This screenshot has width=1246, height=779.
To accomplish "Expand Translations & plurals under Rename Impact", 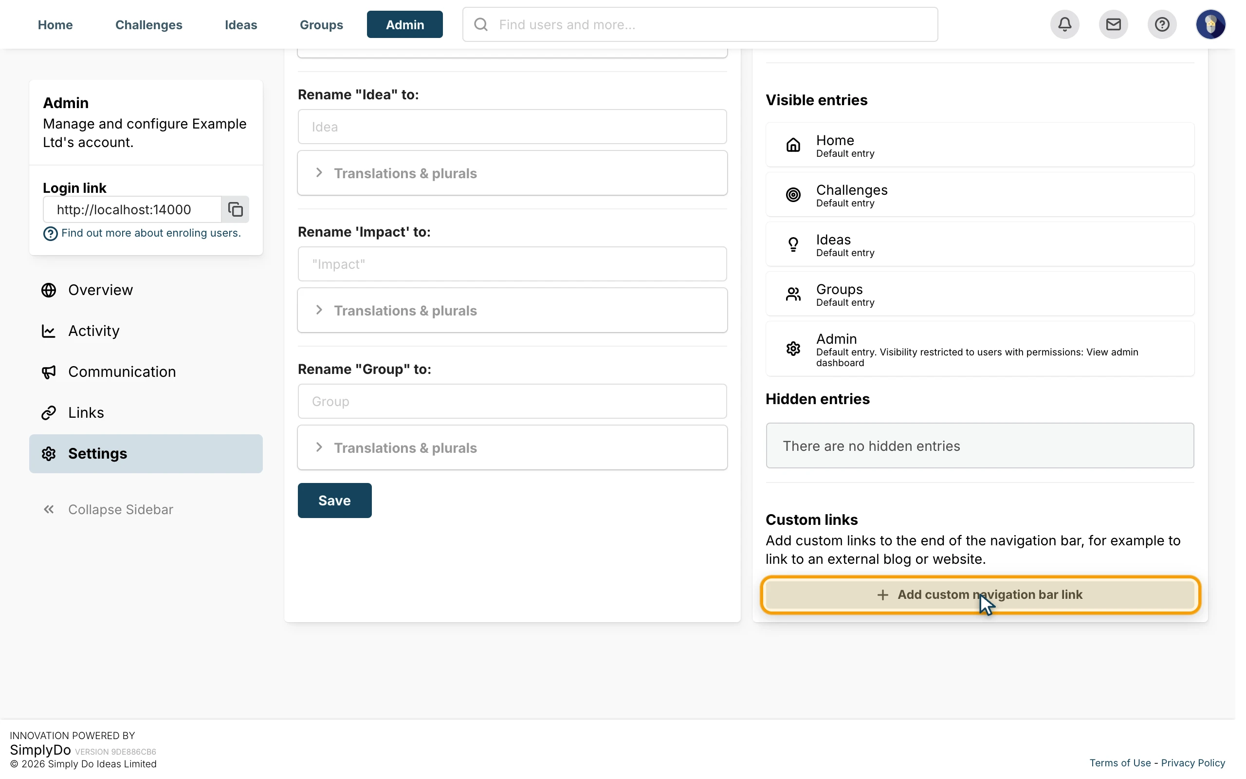I will tap(512, 310).
